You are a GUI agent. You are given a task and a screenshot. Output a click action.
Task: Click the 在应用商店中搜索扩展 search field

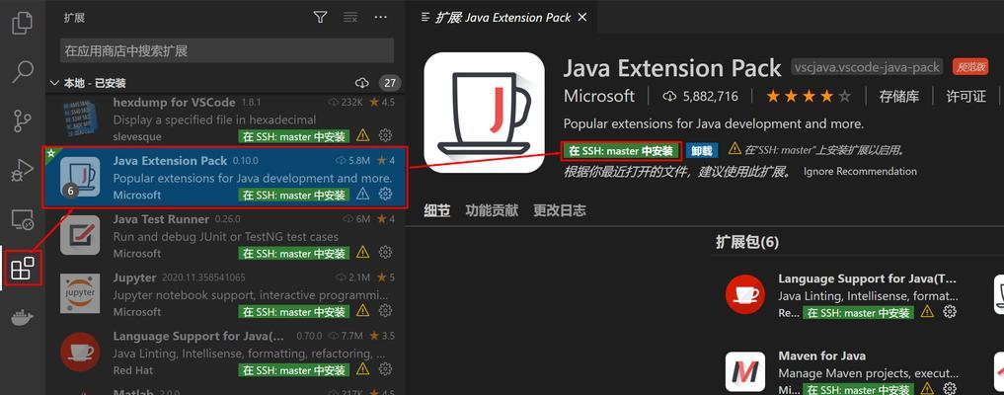[227, 50]
